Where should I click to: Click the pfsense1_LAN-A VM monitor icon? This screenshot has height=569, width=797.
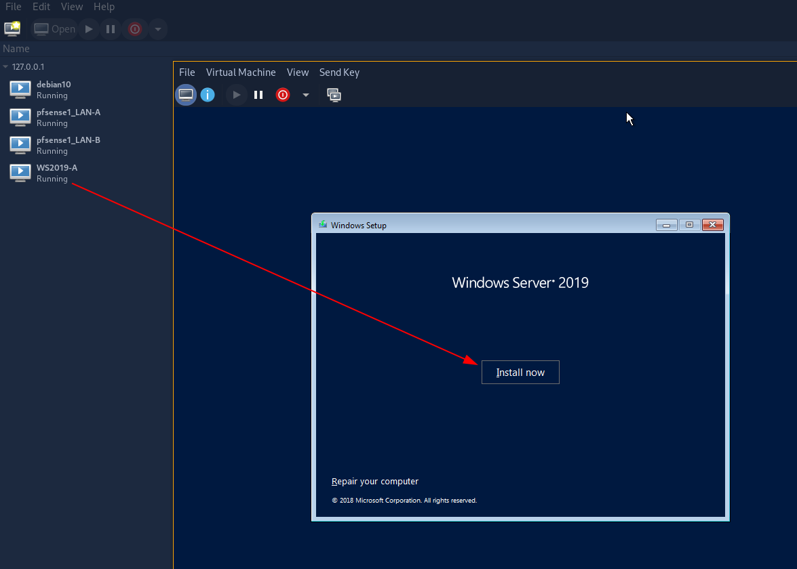click(x=20, y=117)
